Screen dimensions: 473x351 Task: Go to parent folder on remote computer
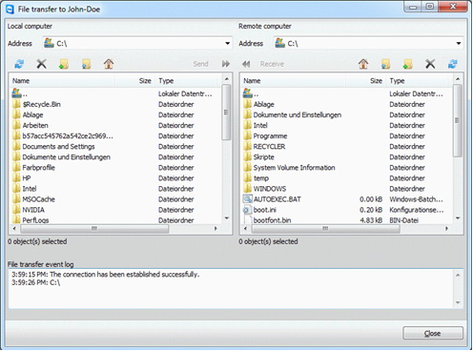[x=385, y=64]
